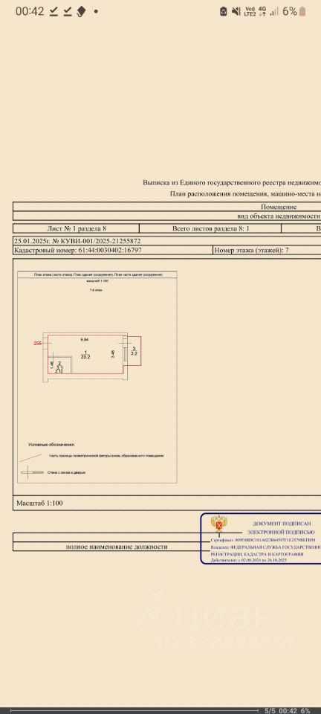Tap the notification overflow dot

95,11
